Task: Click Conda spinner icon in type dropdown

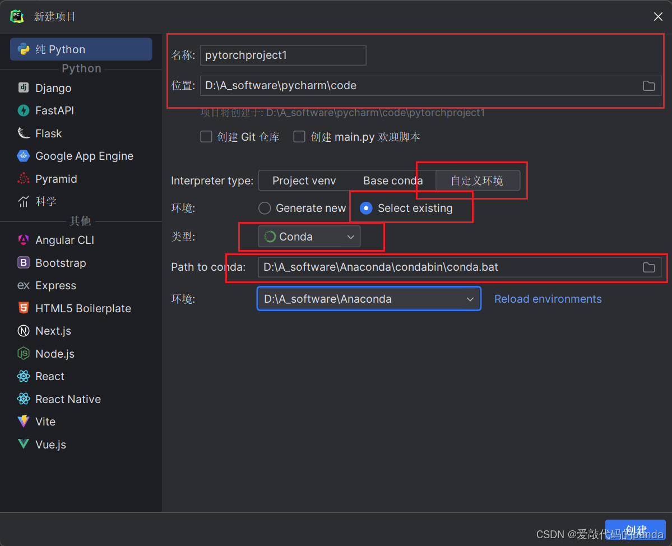Action: pos(270,237)
